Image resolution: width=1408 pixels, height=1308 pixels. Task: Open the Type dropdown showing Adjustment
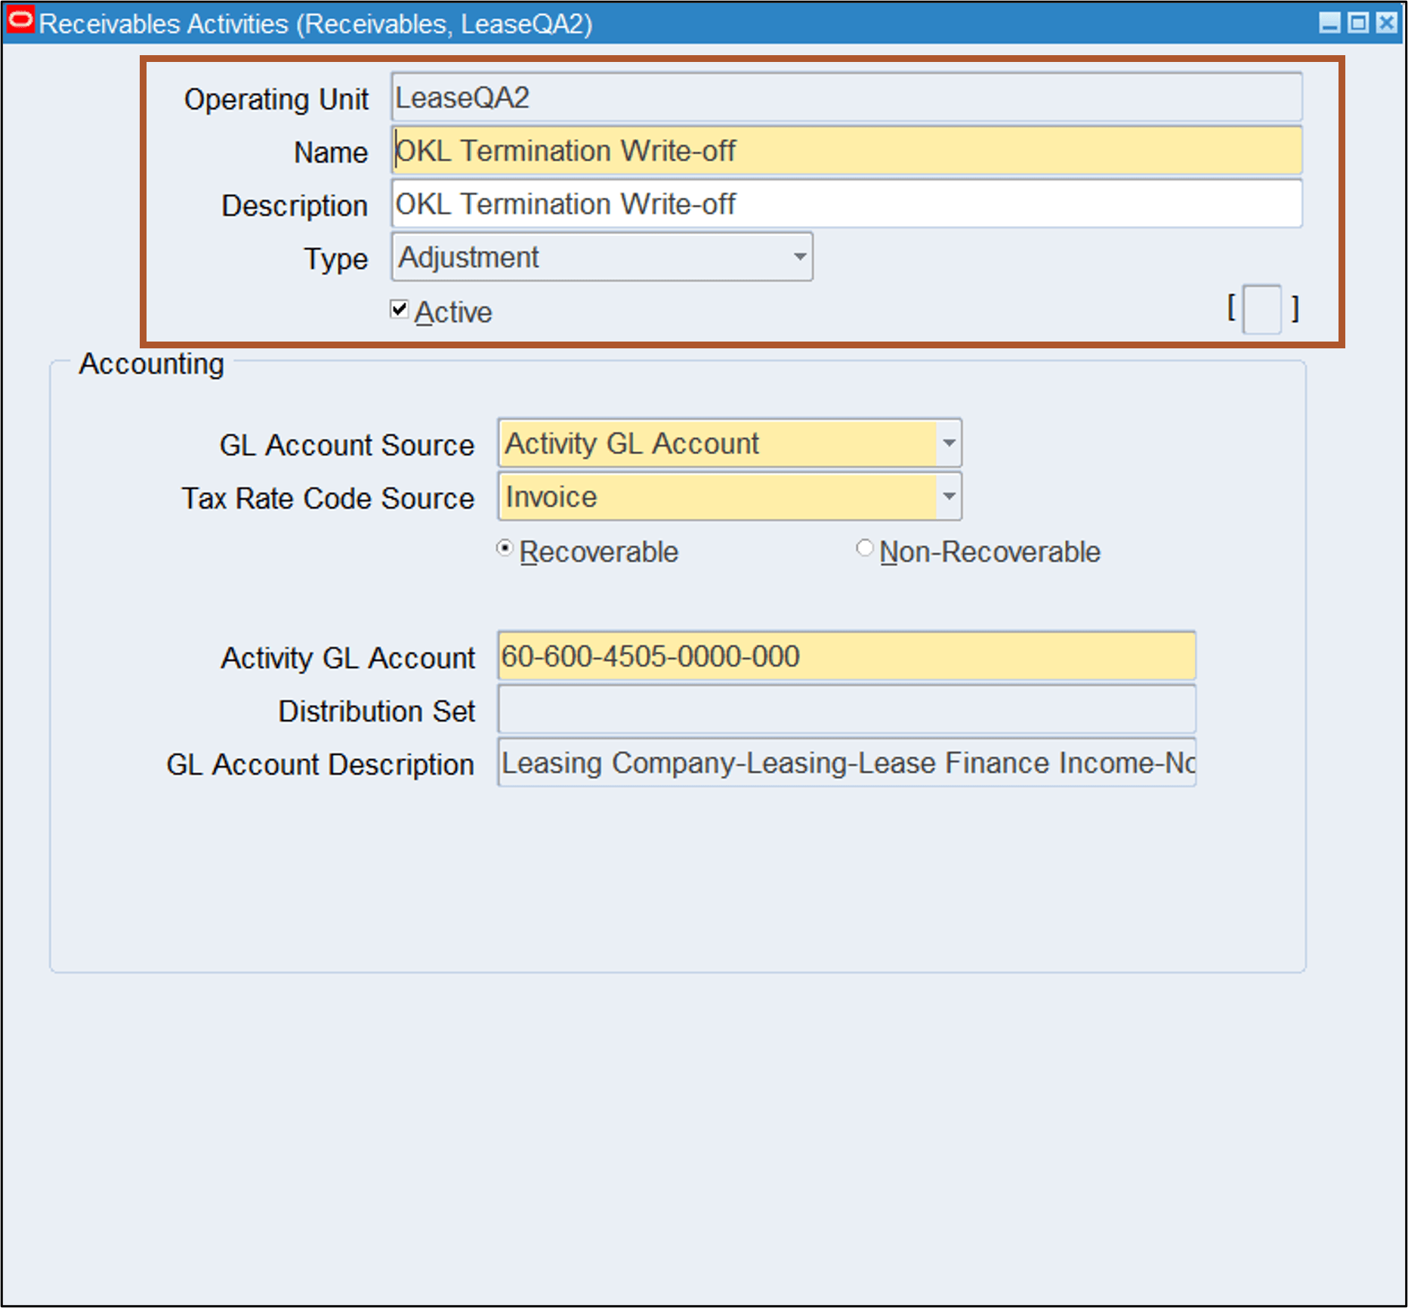point(799,257)
